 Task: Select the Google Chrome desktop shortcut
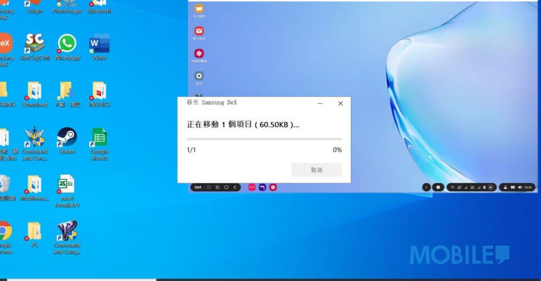[5, 238]
